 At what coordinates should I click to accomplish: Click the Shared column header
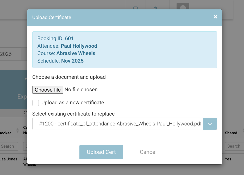coord(231,133)
